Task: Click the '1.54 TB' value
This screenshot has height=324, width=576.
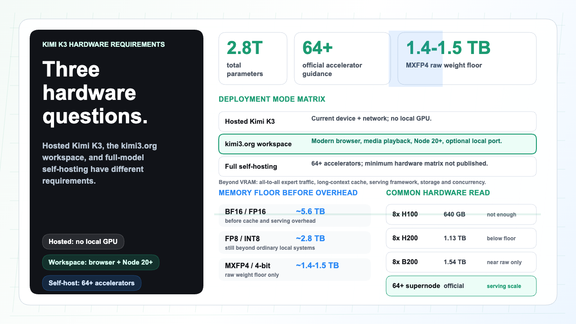Action: click(455, 262)
